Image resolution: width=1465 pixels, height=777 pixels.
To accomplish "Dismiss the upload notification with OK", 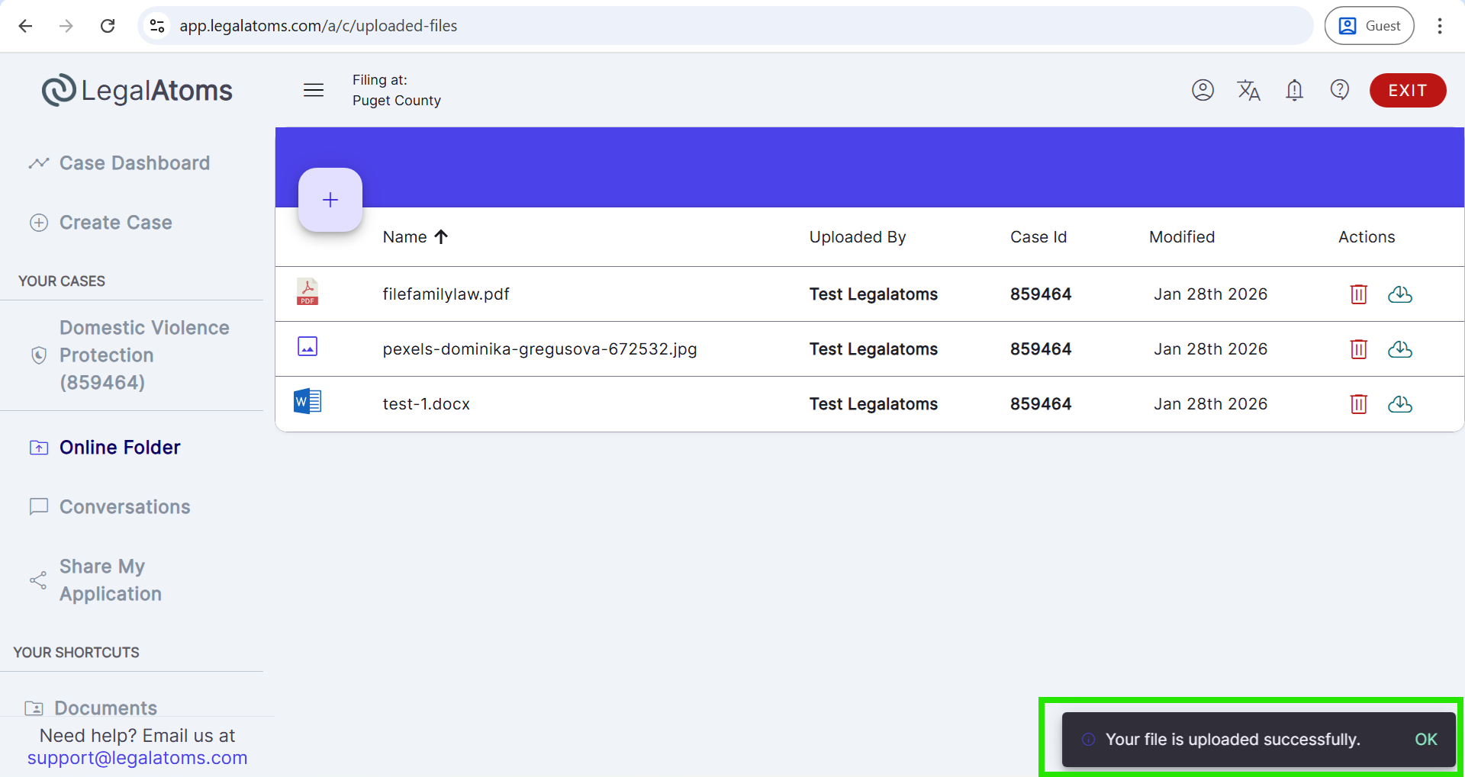I will 1425,740.
